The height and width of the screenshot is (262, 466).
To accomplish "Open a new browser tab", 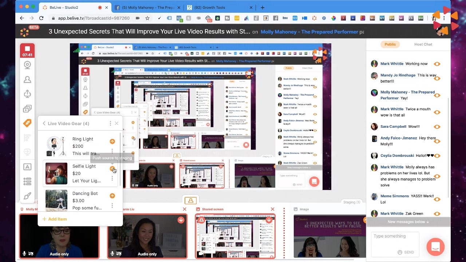I will point(262,7).
